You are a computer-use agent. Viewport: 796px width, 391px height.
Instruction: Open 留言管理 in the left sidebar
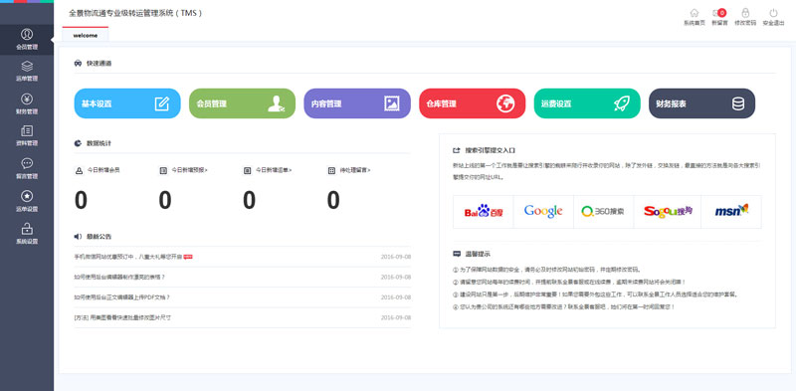[27, 169]
